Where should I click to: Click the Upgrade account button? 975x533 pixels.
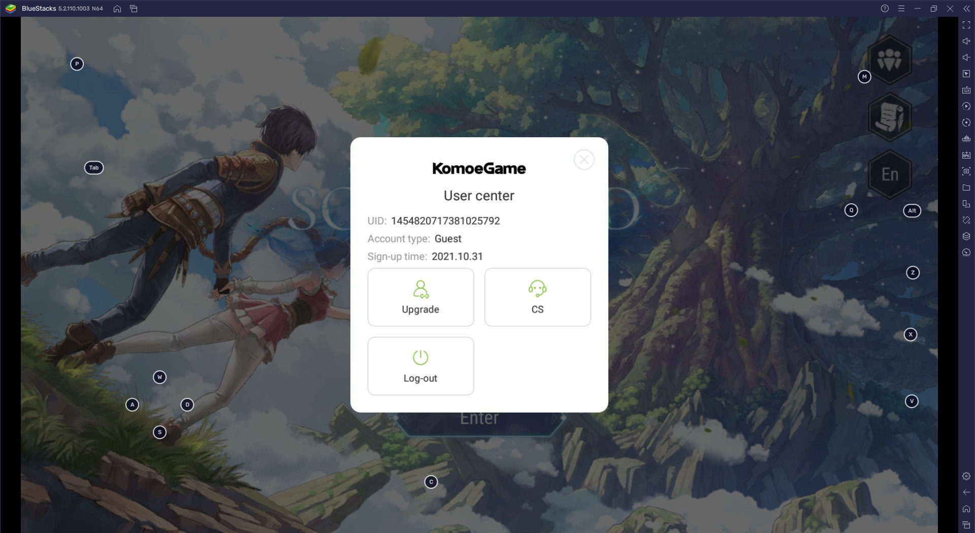420,297
